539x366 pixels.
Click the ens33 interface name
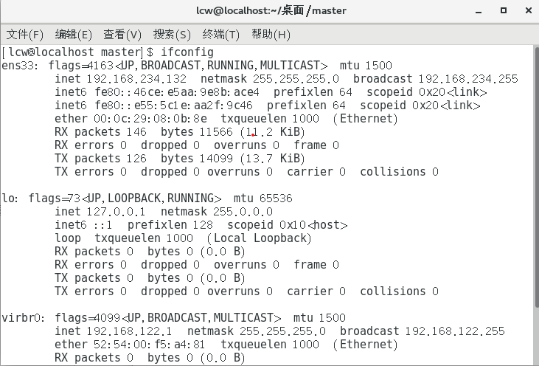(x=18, y=66)
